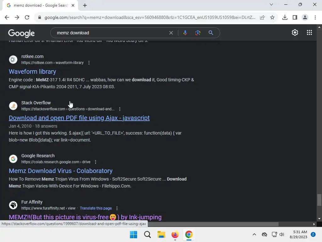Go back to the previous page
Viewport: 322px width, 242px height.
7,18
